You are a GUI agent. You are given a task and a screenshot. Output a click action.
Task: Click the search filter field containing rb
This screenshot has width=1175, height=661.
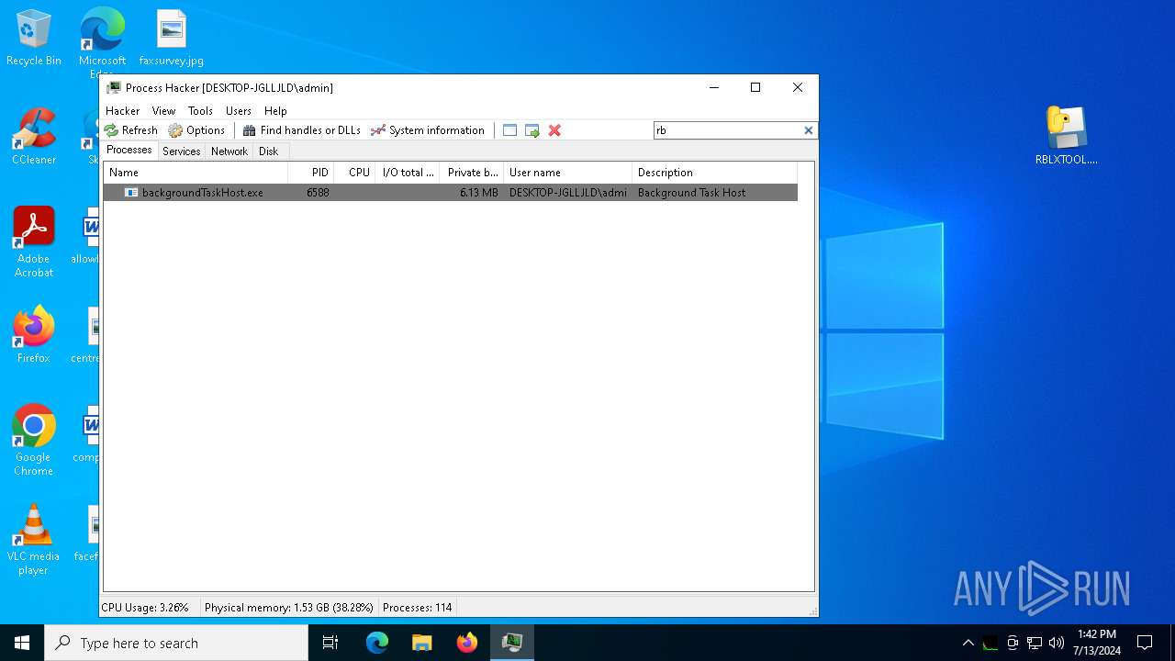coord(728,130)
